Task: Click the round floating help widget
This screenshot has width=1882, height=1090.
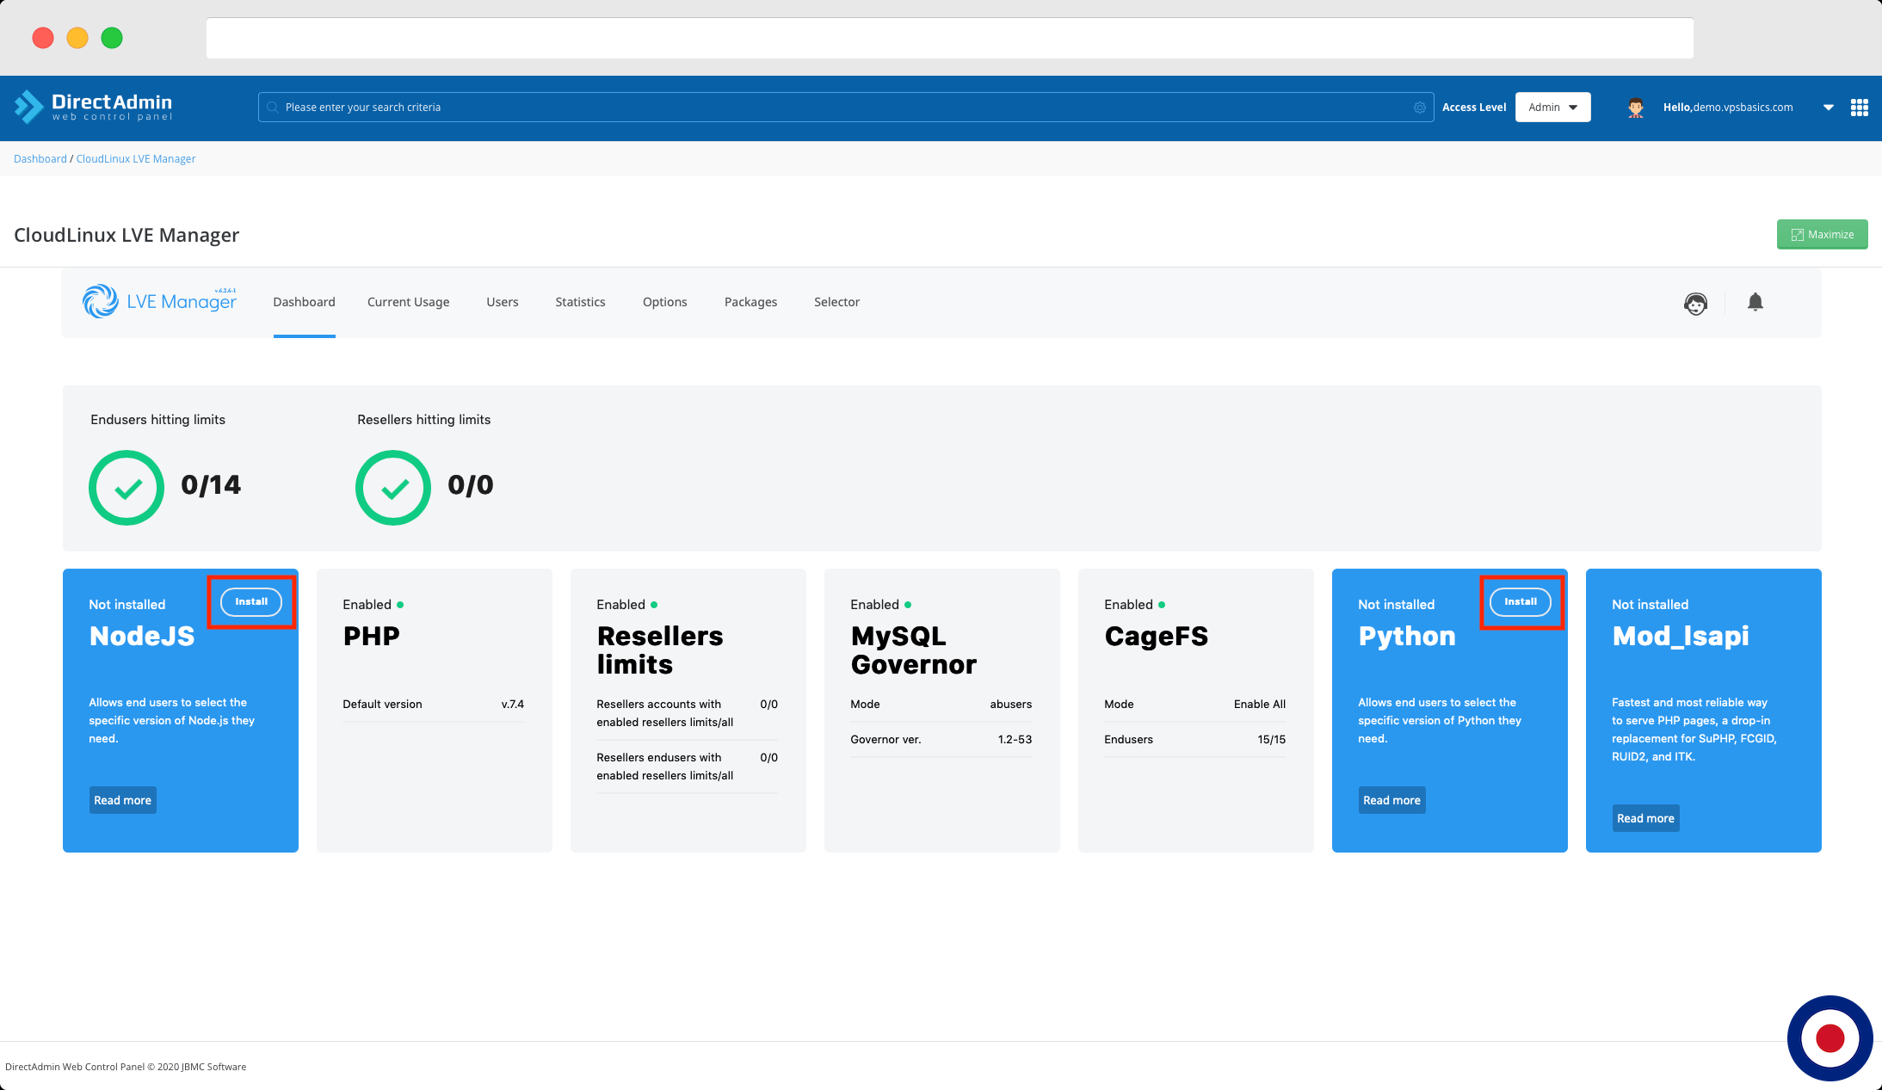Action: (x=1830, y=1038)
